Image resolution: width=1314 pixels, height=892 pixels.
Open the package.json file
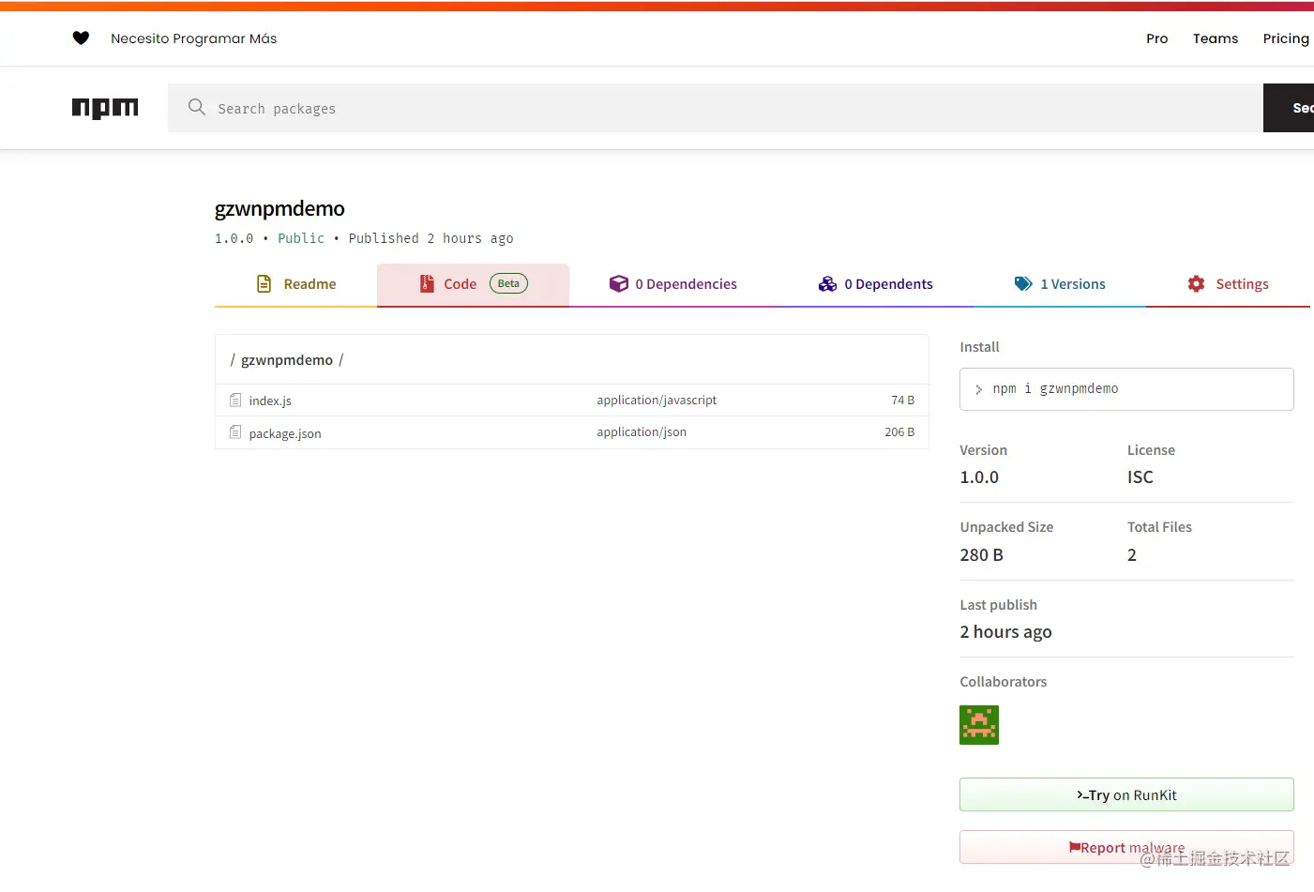tap(285, 433)
